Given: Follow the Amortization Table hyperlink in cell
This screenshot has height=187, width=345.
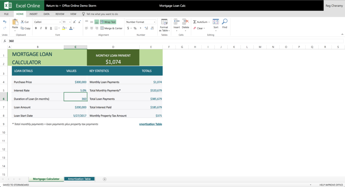Looking at the screenshot, I should pyautogui.click(x=151, y=124).
